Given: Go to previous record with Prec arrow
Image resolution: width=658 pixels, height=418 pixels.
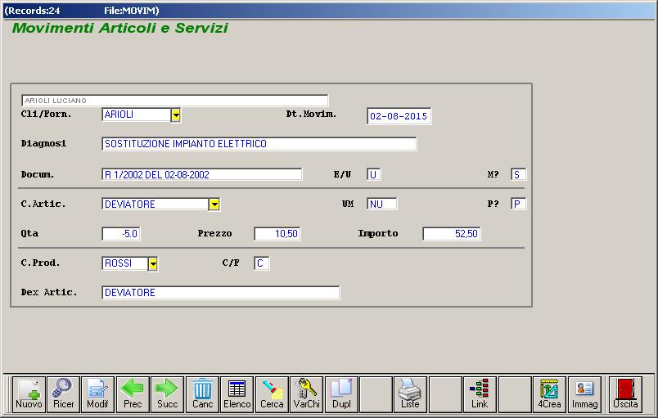Looking at the screenshot, I should tap(133, 394).
